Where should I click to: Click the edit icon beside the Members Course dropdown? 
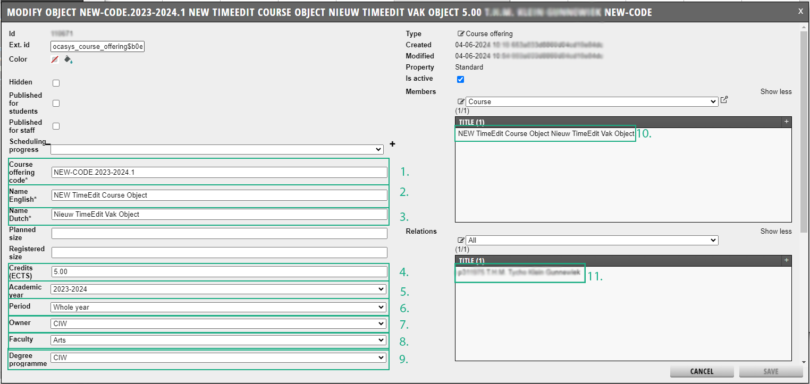(461, 101)
